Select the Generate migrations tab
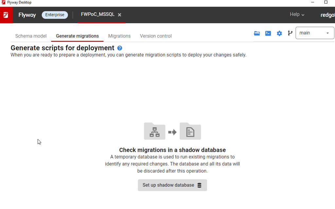This screenshot has width=335, height=209. point(77,36)
